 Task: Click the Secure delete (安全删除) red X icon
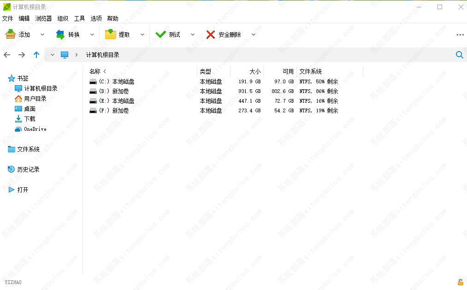point(211,35)
